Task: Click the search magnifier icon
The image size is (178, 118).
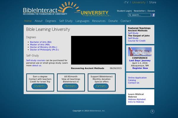Action: 130,15
